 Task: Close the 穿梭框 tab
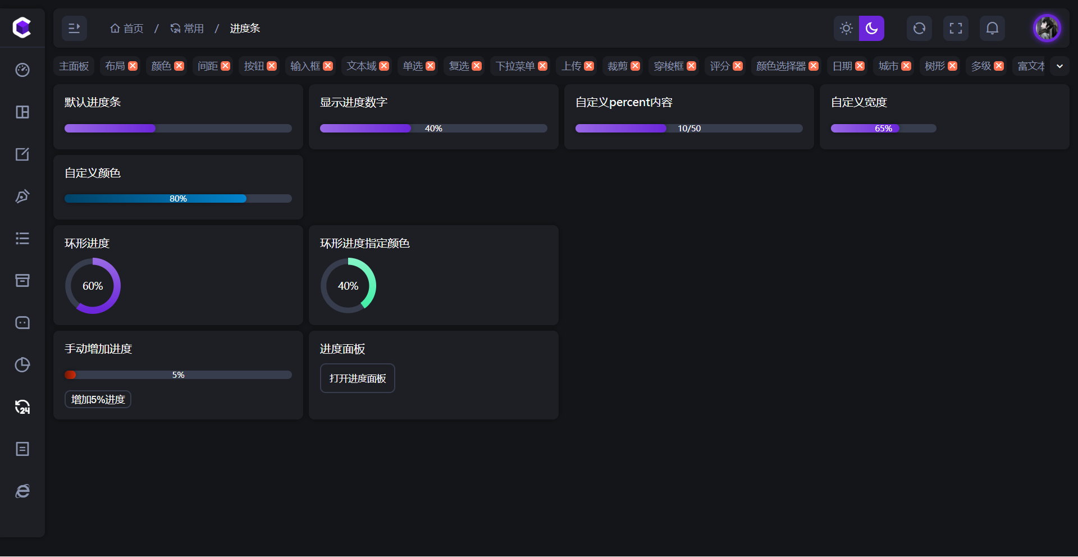click(692, 66)
